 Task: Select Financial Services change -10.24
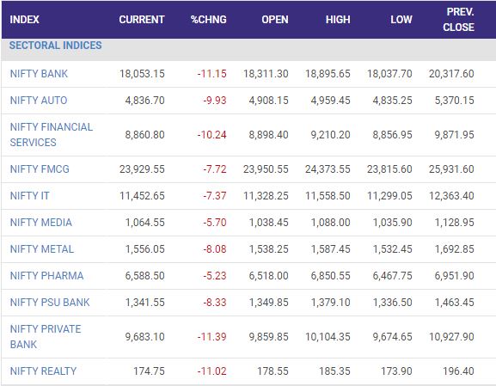(212, 135)
